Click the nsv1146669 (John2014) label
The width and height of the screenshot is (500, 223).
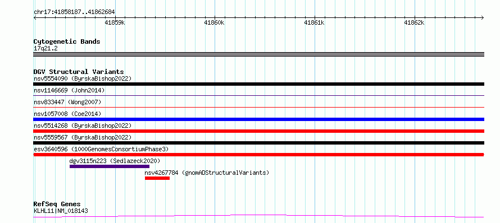(x=69, y=90)
